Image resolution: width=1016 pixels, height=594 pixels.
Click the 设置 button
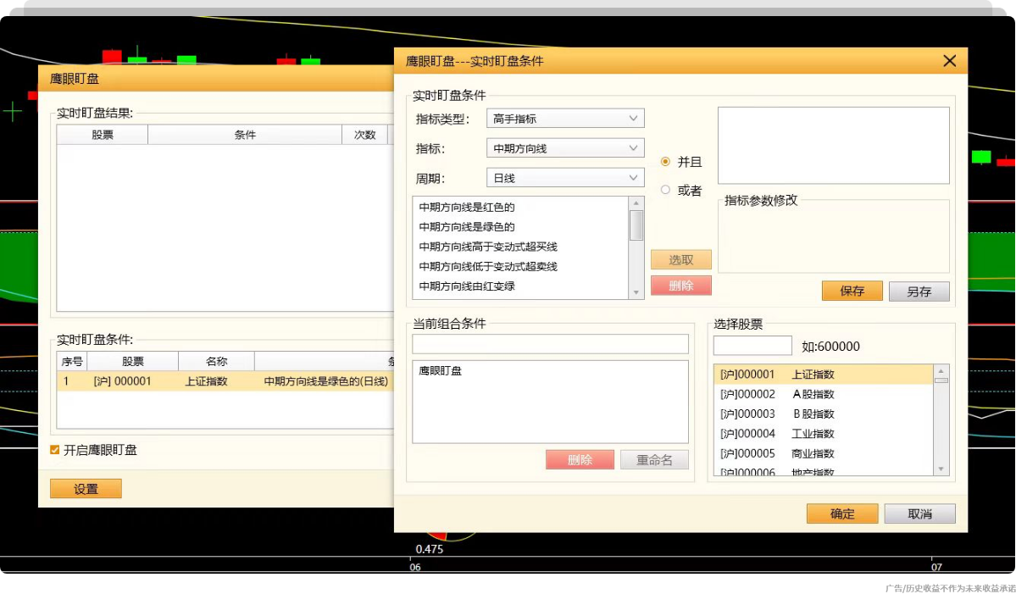(86, 489)
